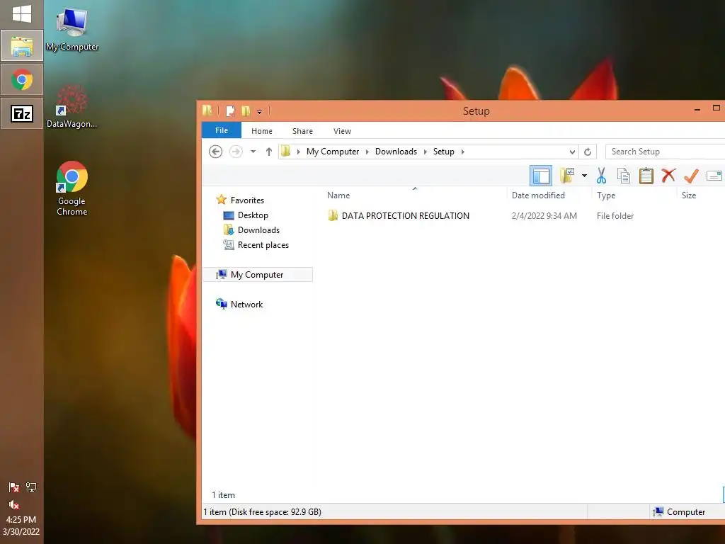Click the network tray icon
Viewport: 725px width, 544px height.
[31, 487]
